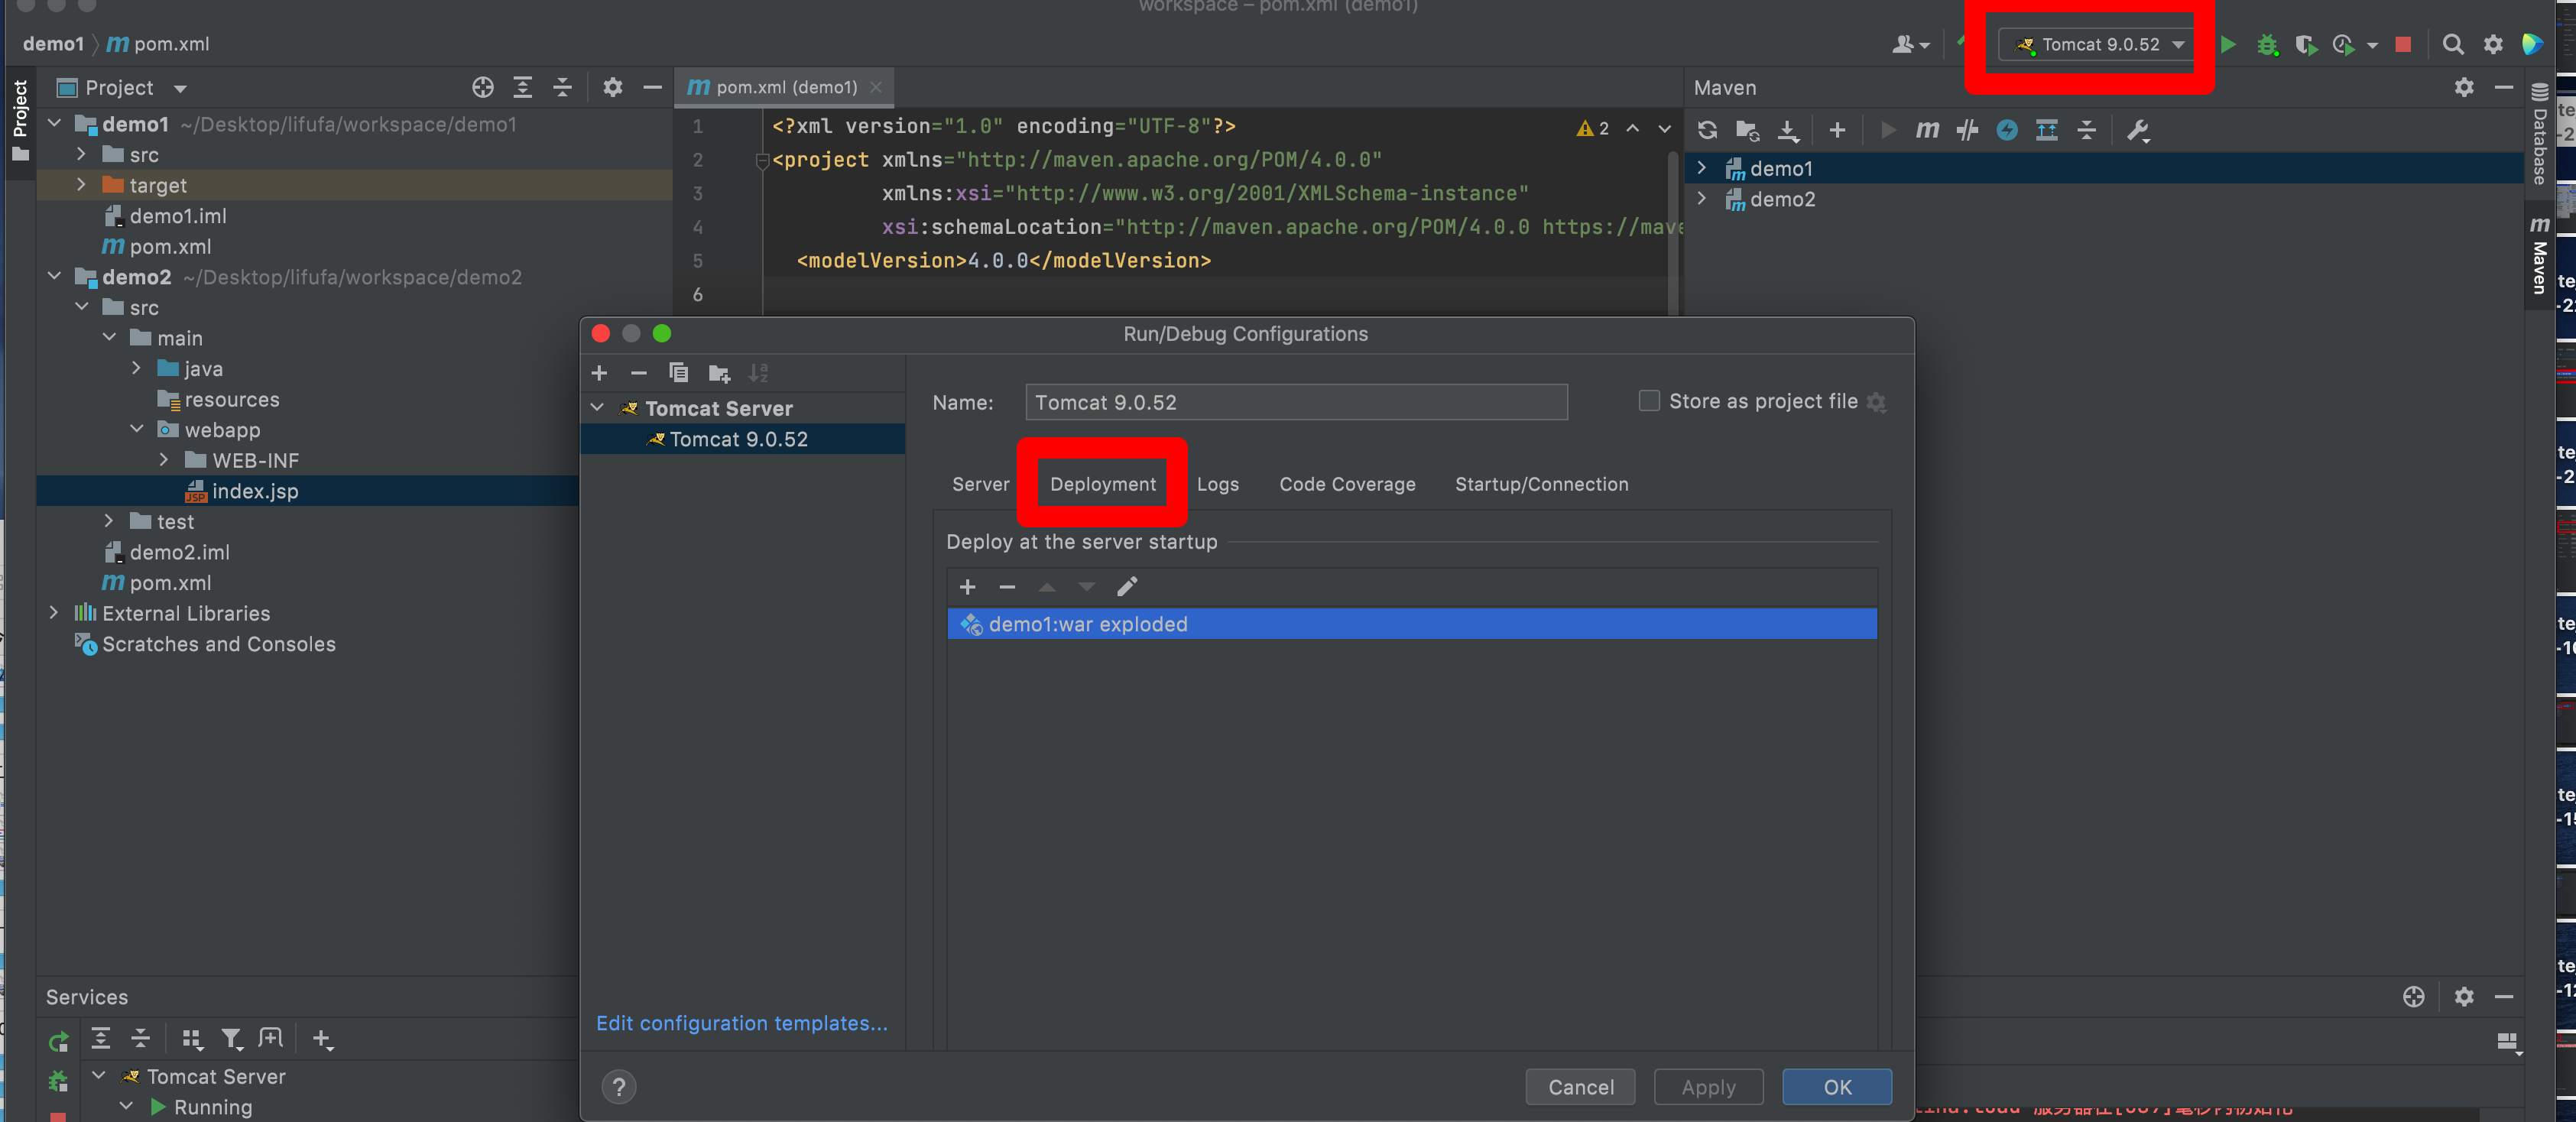Add Maven project with plus icon
The image size is (2576, 1122).
1837,130
